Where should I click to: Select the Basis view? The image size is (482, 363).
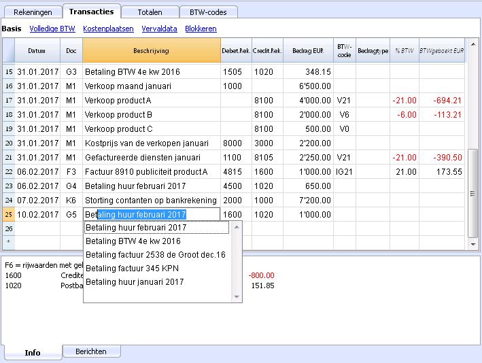coord(12,29)
